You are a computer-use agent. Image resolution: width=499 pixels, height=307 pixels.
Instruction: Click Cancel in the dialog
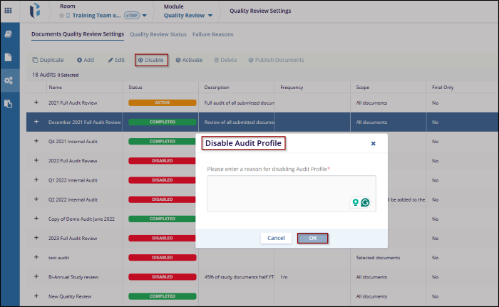coord(276,238)
